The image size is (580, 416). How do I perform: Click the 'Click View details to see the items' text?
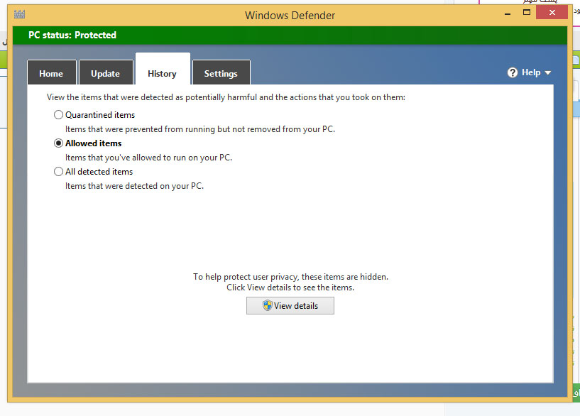point(290,288)
